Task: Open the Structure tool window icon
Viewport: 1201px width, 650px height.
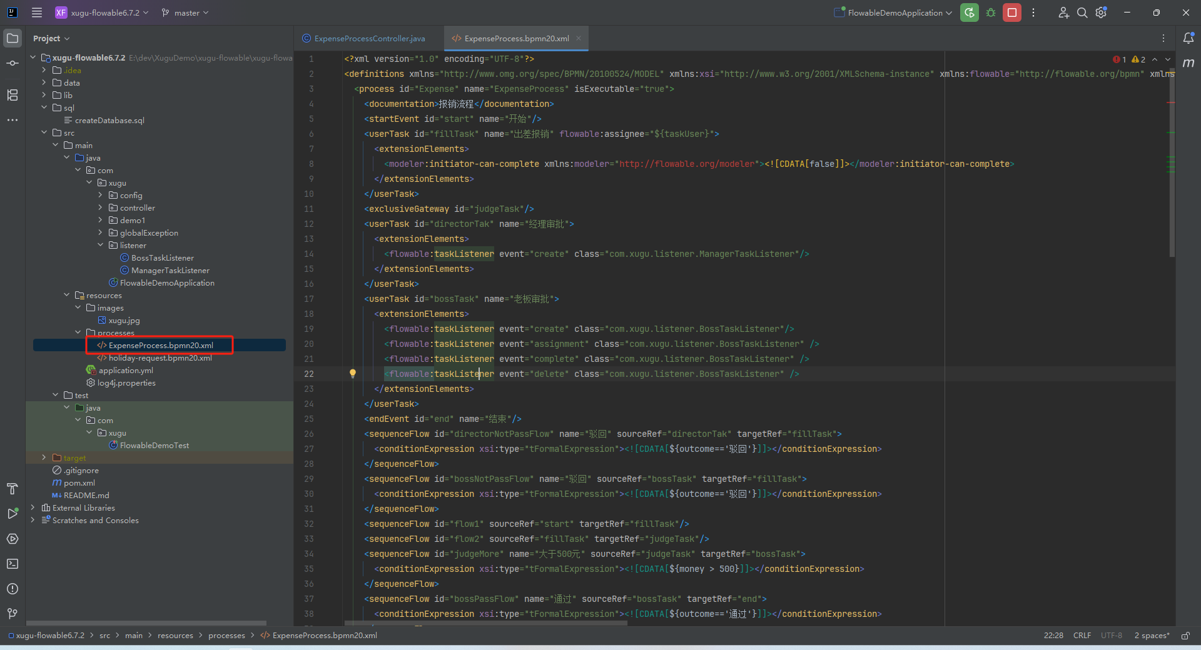Action: click(13, 95)
